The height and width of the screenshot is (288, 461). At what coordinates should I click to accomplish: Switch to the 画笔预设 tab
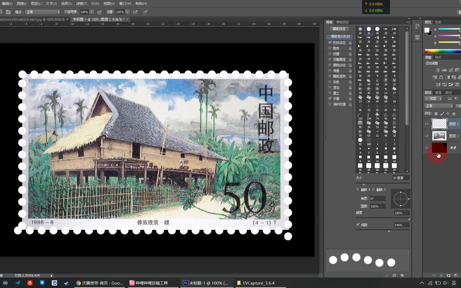point(342,22)
